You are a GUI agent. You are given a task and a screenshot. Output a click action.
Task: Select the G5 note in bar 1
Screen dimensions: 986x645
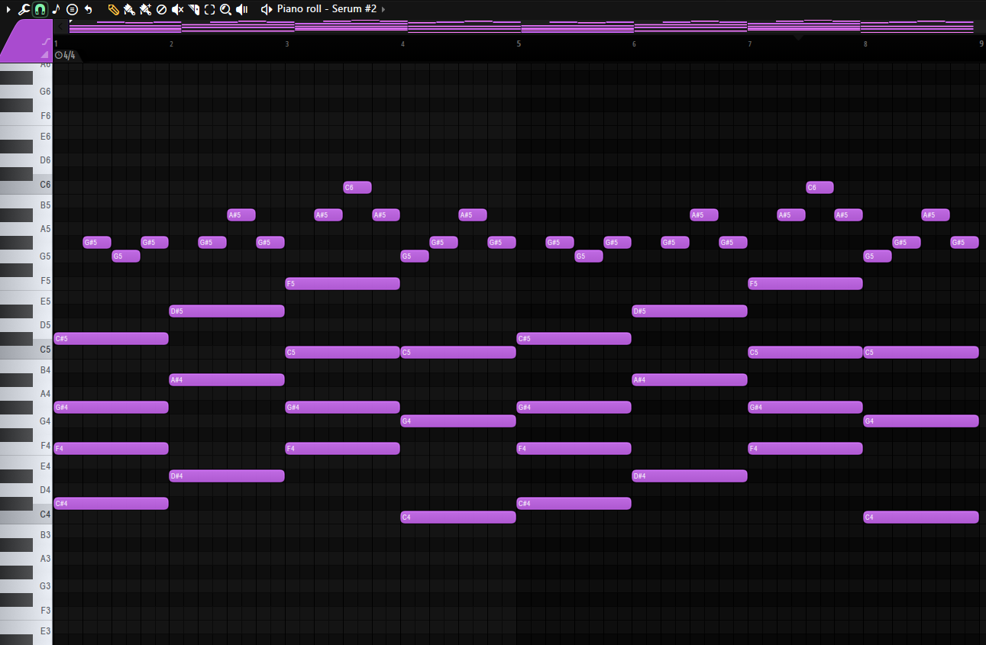[126, 256]
